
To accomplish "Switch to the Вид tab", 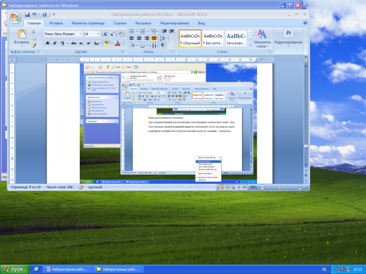I will [x=201, y=23].
